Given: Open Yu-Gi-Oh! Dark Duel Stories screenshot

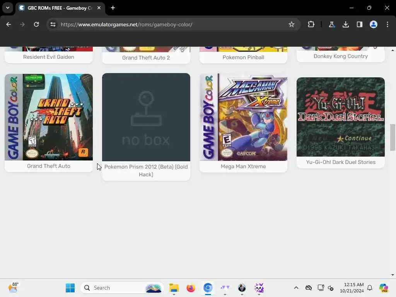Looking at the screenshot, I should click(341, 117).
